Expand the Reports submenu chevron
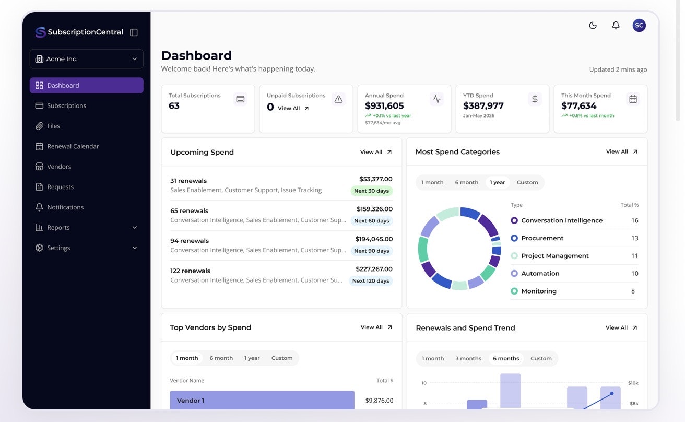The height and width of the screenshot is (422, 685). [135, 228]
